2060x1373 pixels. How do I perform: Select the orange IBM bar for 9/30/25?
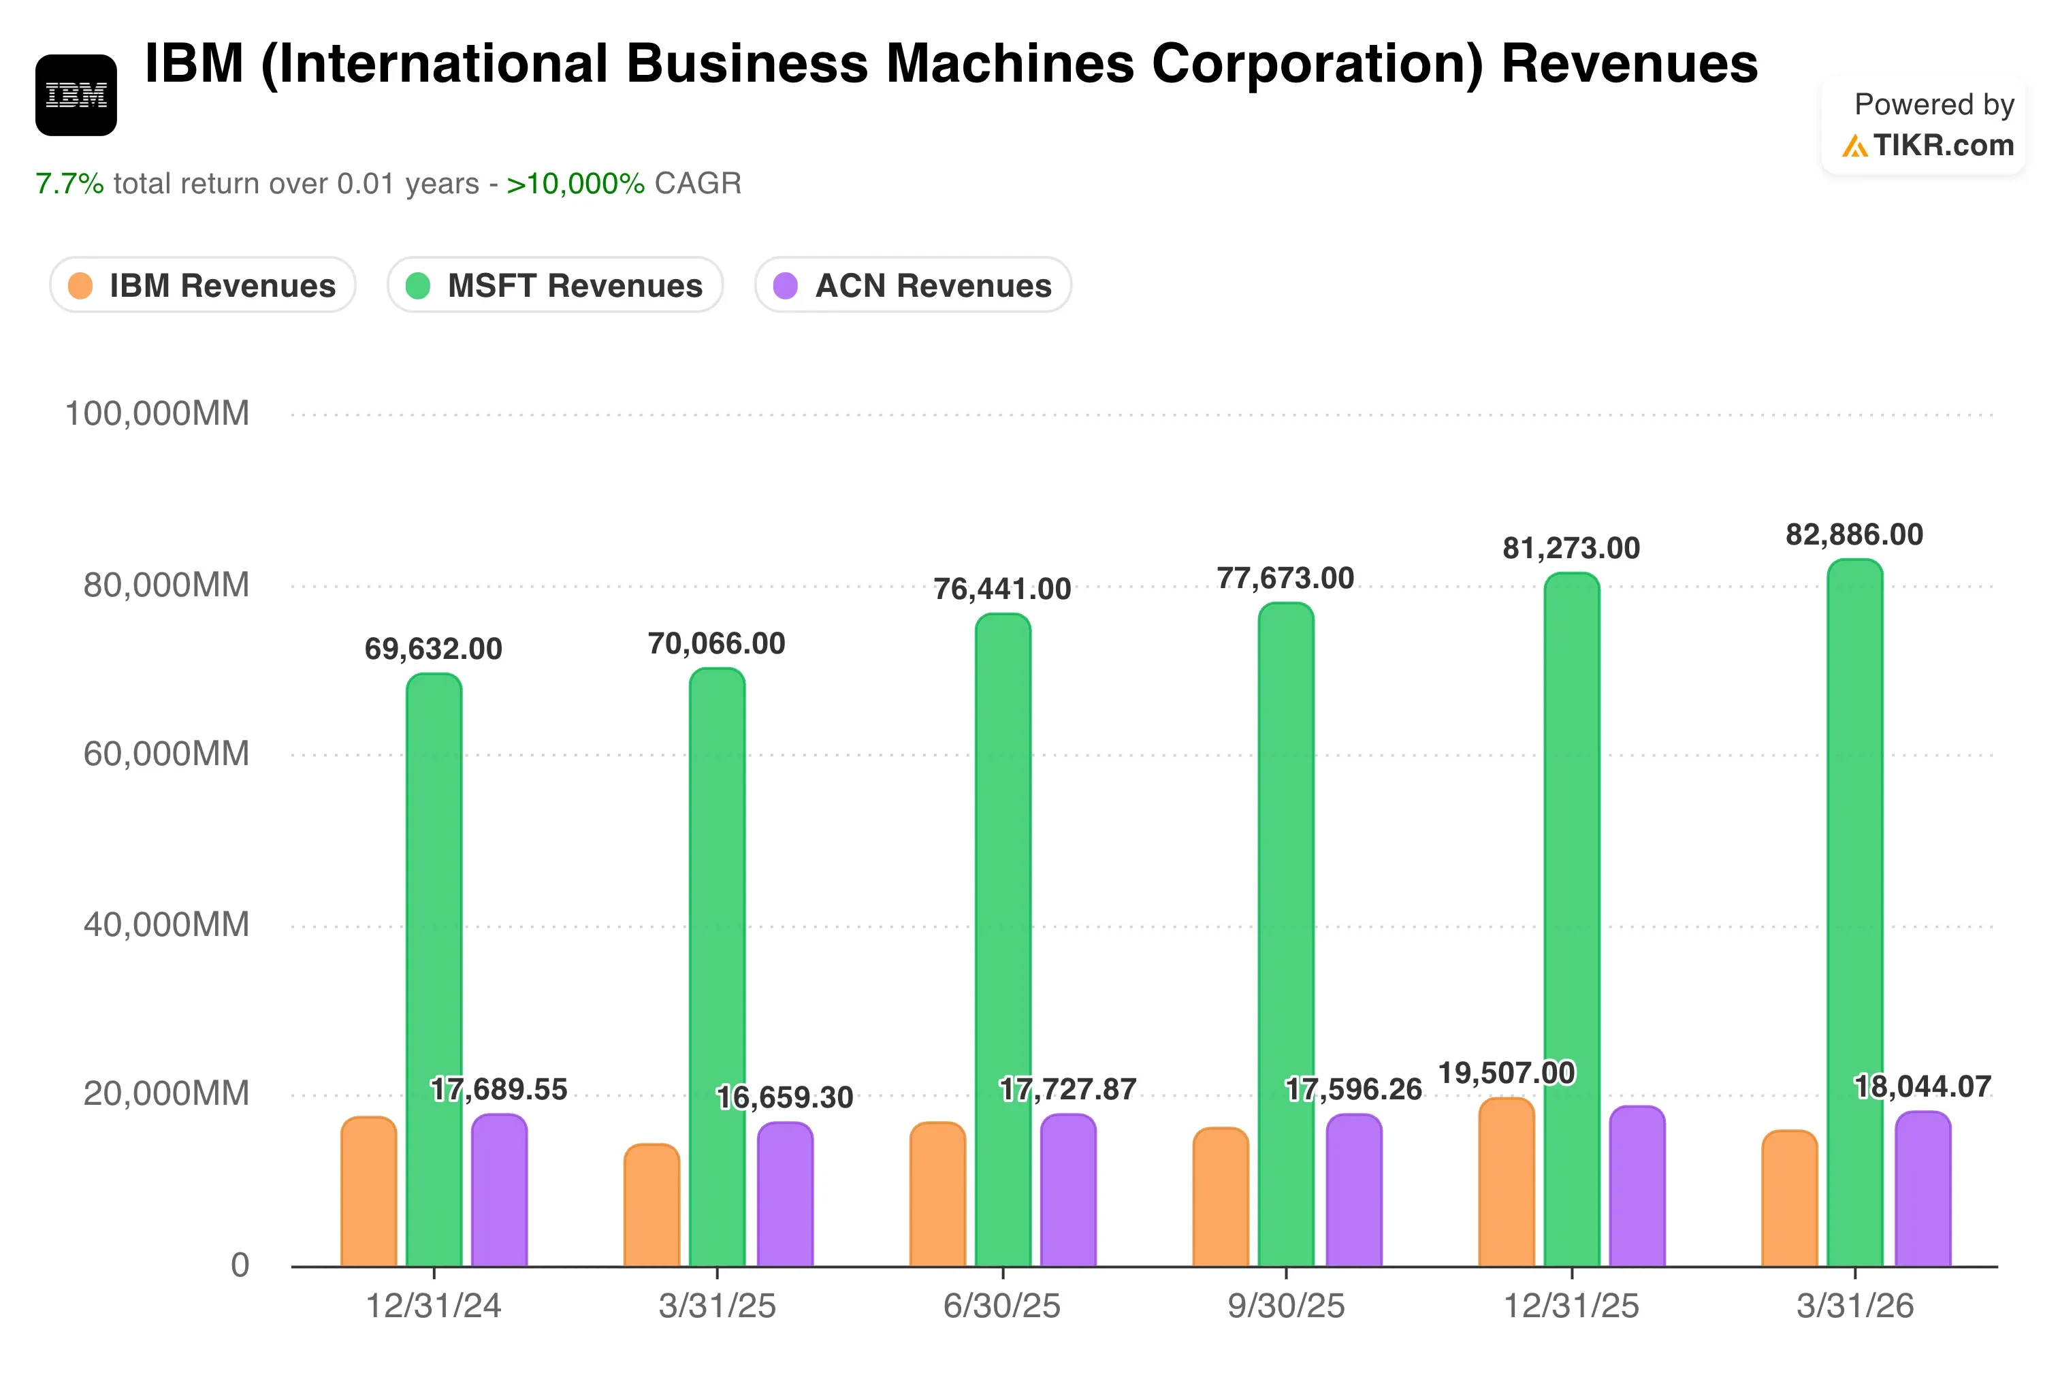pos(1221,1196)
